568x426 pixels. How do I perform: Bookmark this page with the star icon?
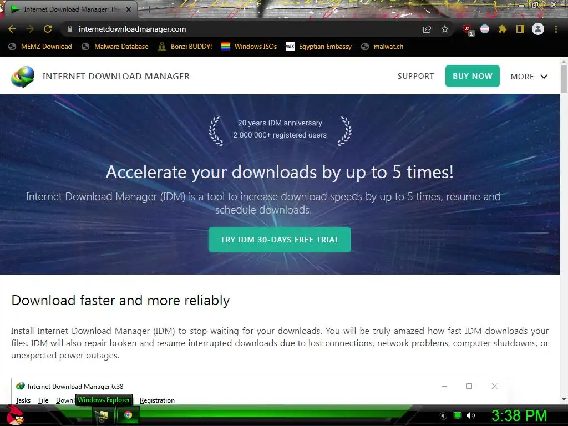click(445, 29)
